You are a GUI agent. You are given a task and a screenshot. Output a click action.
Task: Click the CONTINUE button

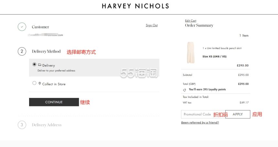pos(54,102)
